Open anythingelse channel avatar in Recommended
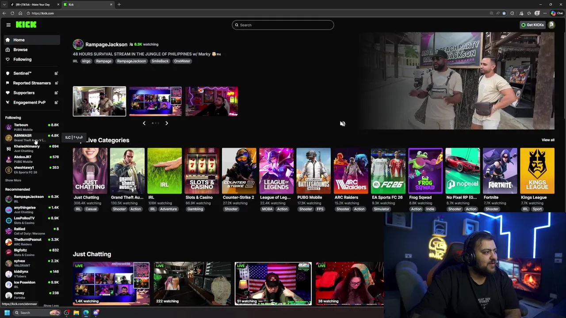The image size is (566, 318). pos(8,210)
